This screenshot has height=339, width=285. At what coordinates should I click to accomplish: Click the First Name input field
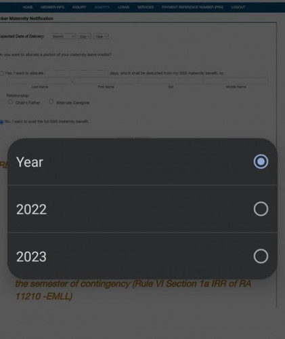pos(106,81)
